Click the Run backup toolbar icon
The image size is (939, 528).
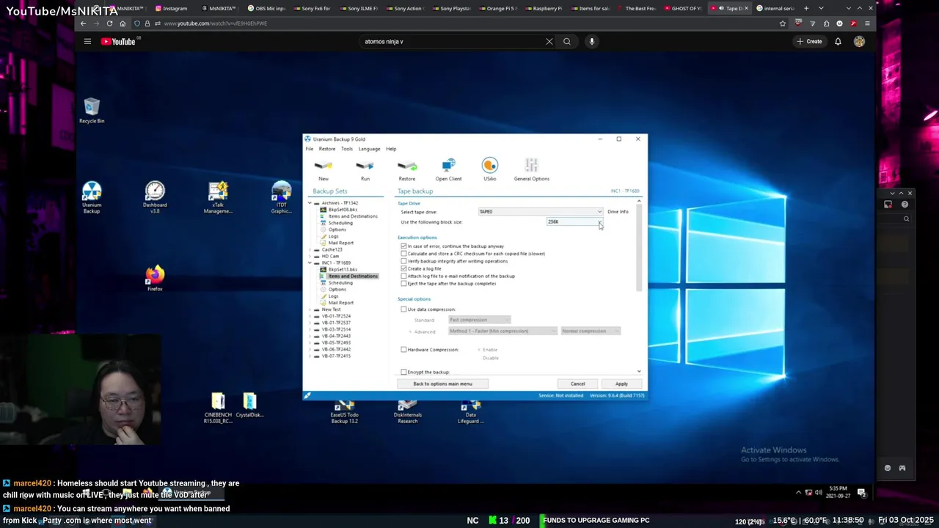365,169
